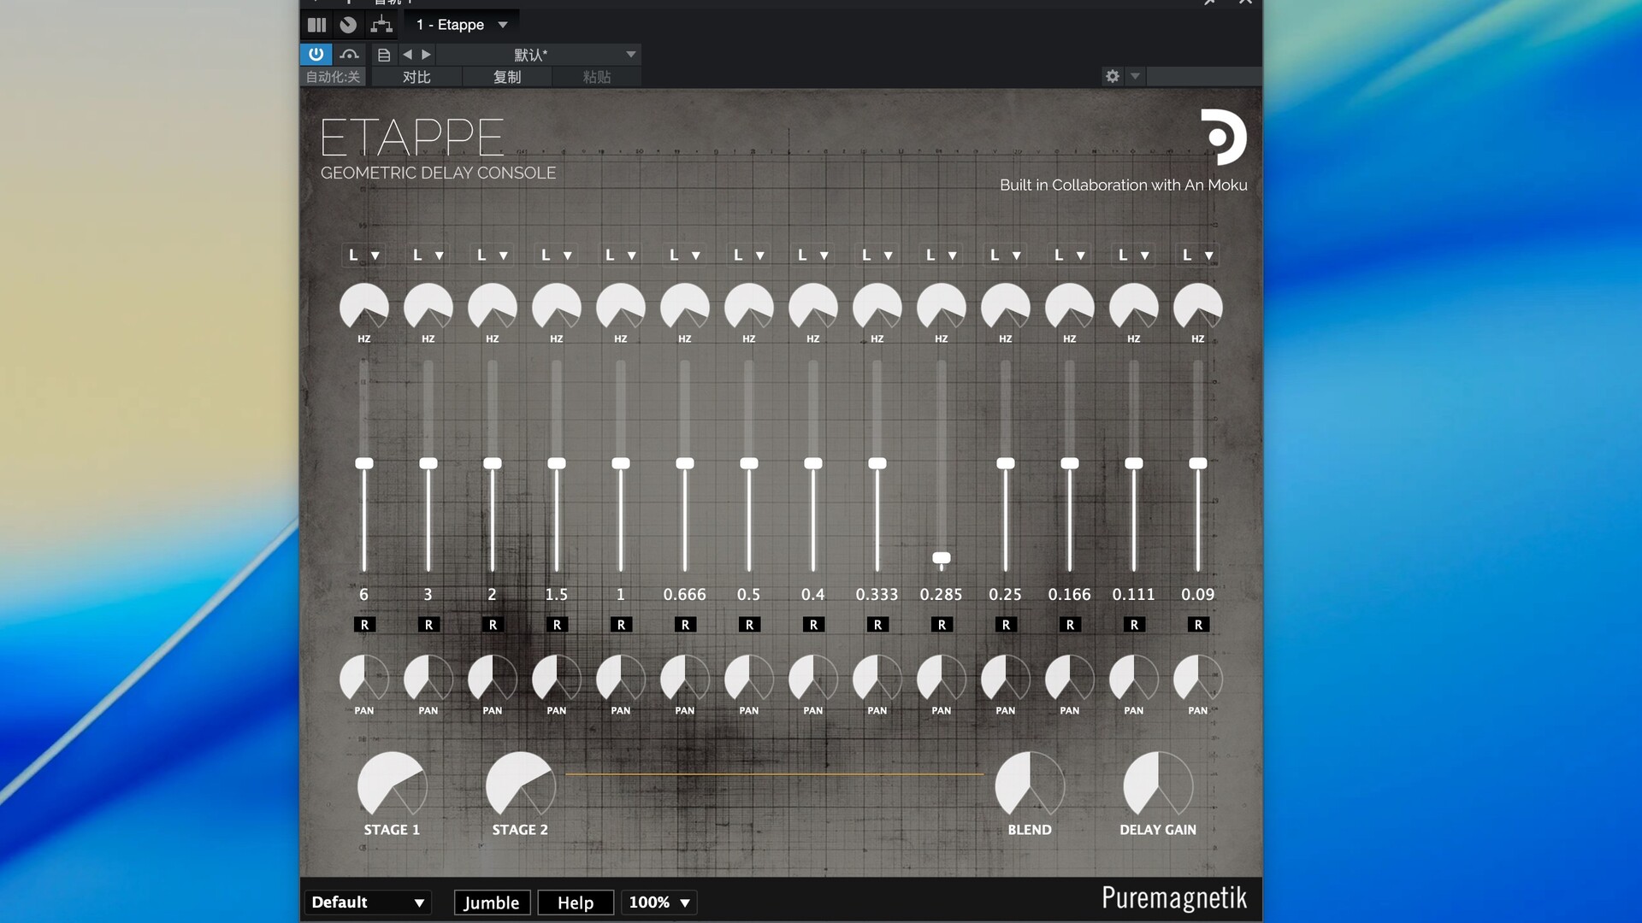Open the Default preset dropdown at the bottom

click(x=368, y=902)
